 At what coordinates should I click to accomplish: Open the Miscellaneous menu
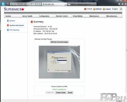(x=112, y=16)
